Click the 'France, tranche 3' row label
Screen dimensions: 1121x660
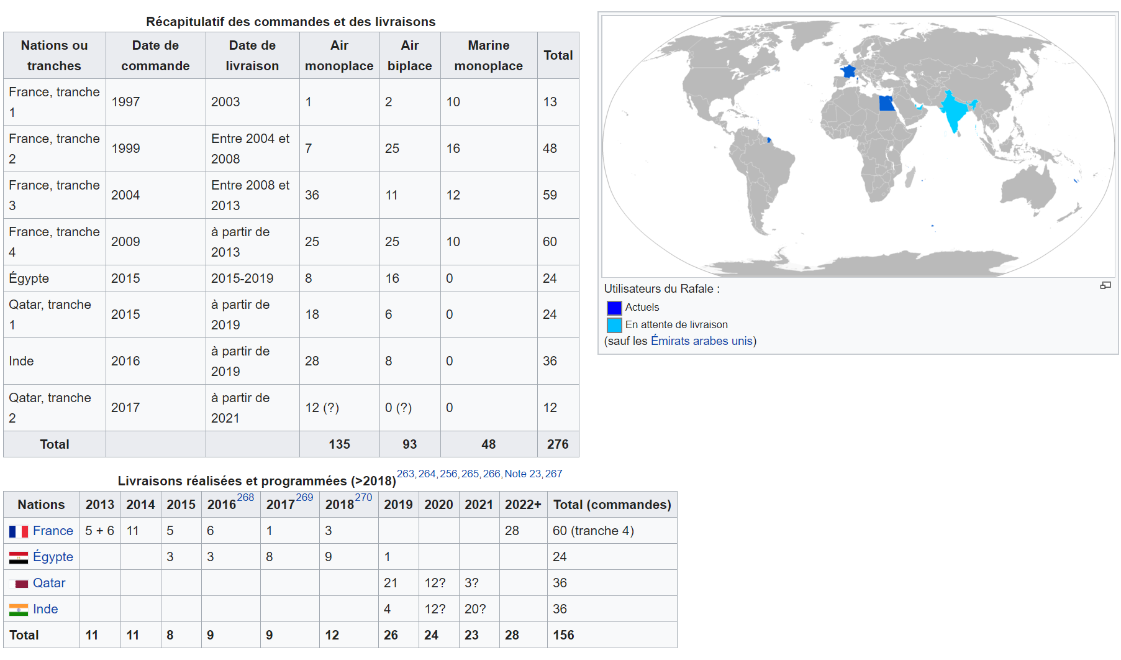[55, 195]
